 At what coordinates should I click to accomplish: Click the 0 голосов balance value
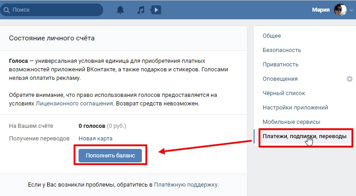click(x=92, y=126)
